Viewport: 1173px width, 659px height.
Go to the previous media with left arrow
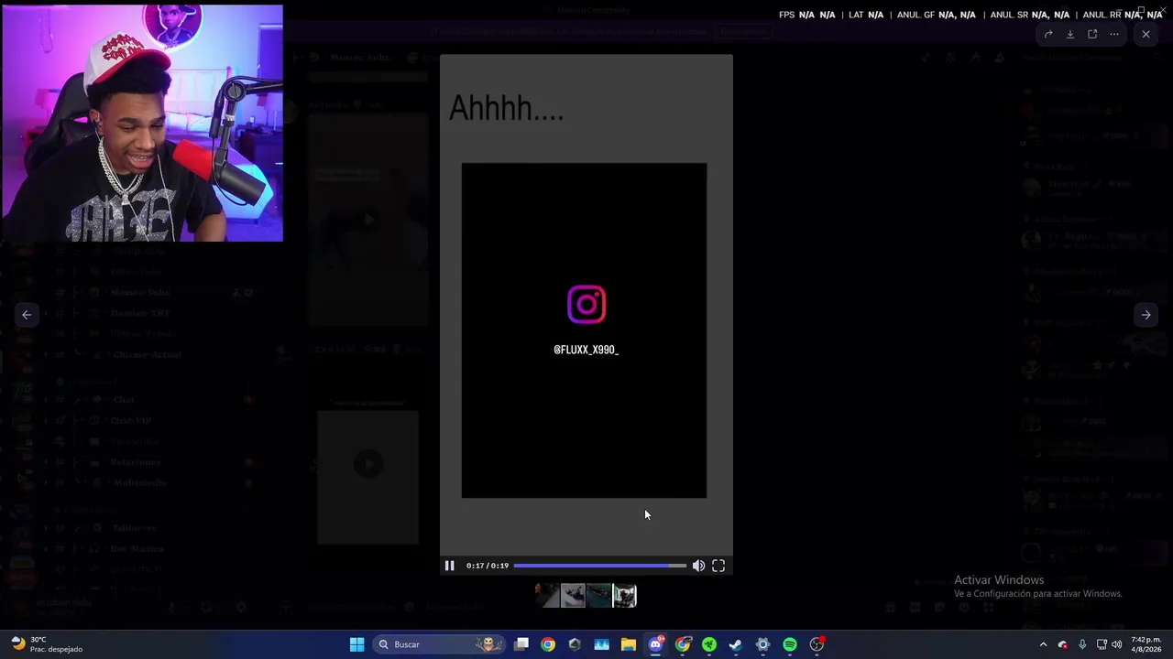point(27,315)
